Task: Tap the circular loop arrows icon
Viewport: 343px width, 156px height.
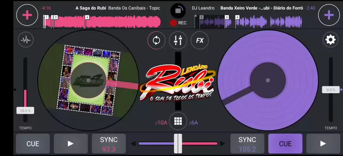Action: tap(157, 41)
